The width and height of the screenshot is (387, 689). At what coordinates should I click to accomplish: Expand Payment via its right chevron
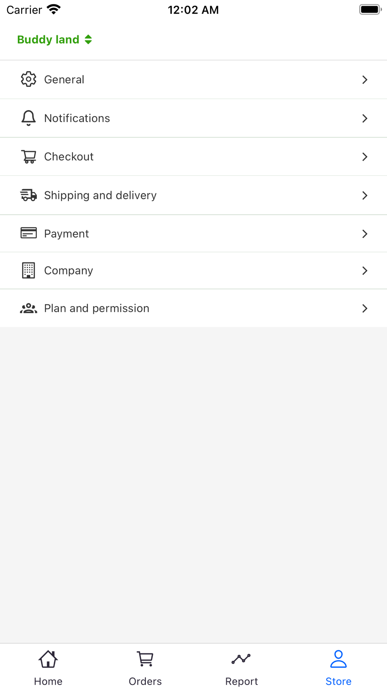click(x=365, y=234)
